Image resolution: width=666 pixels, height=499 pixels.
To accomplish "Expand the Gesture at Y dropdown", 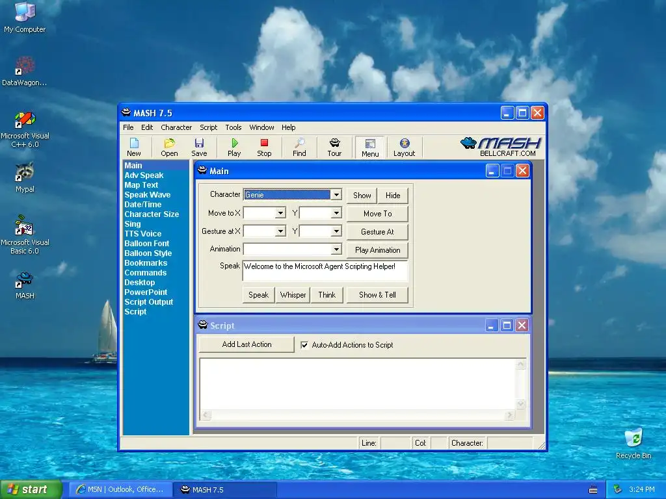I will coord(336,231).
